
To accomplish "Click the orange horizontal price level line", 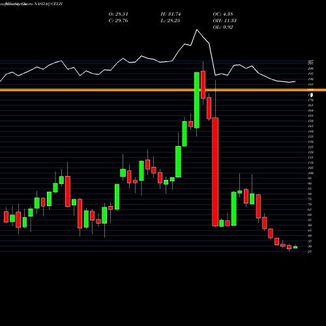I will pos(163,90).
